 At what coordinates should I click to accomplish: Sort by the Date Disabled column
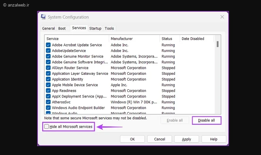point(197,39)
